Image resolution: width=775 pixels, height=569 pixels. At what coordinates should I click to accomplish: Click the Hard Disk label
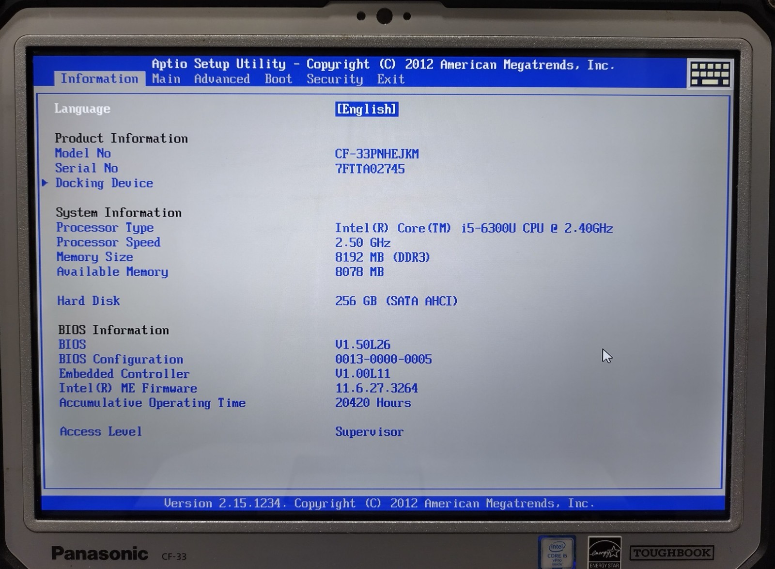89,300
